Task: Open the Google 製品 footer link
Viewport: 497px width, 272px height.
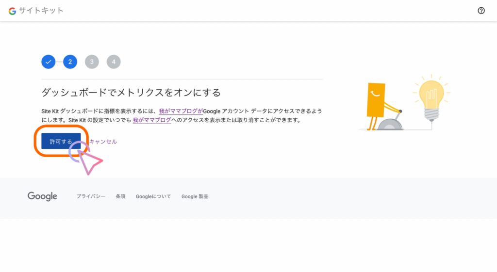Action: click(x=195, y=197)
